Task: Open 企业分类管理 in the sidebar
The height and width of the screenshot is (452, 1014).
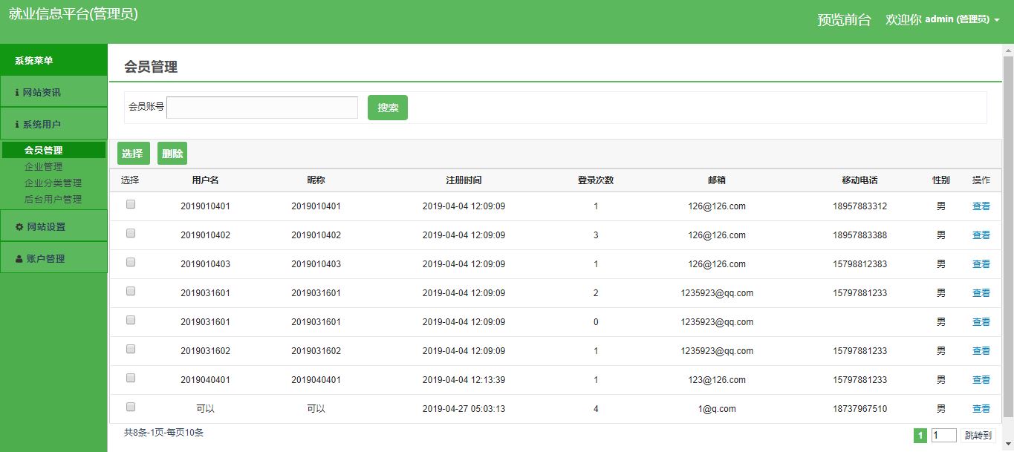Action: click(53, 183)
